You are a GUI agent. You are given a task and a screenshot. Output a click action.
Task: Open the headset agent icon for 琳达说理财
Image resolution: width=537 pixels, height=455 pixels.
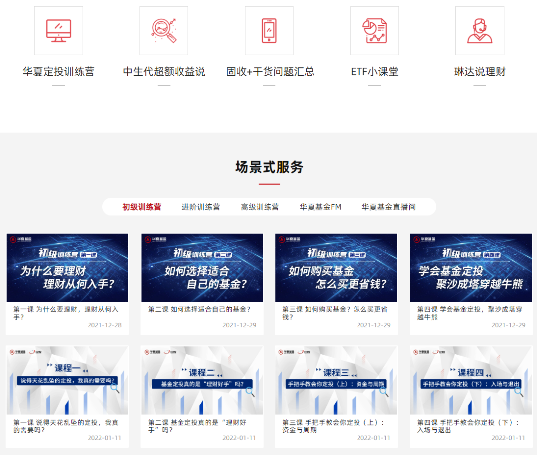[x=480, y=31]
